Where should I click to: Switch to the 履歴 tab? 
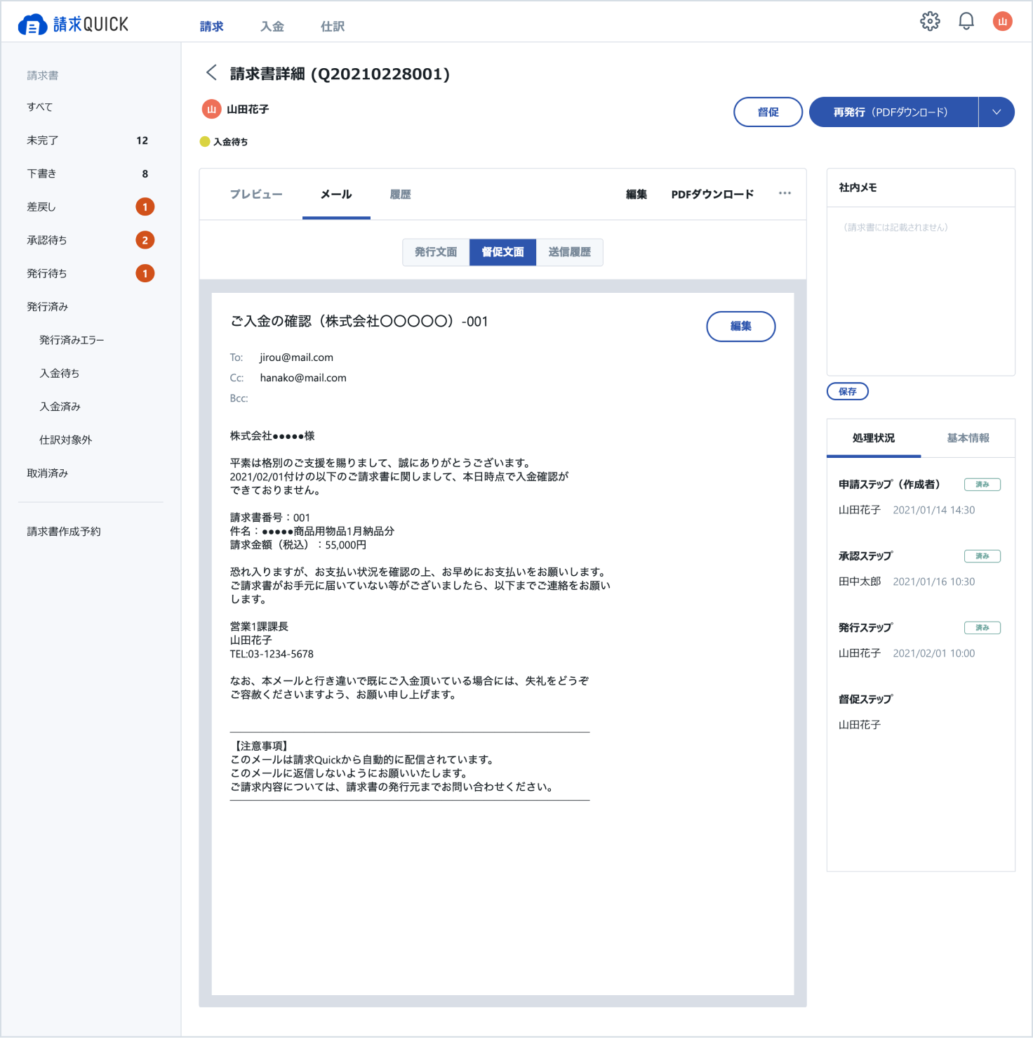coord(400,194)
